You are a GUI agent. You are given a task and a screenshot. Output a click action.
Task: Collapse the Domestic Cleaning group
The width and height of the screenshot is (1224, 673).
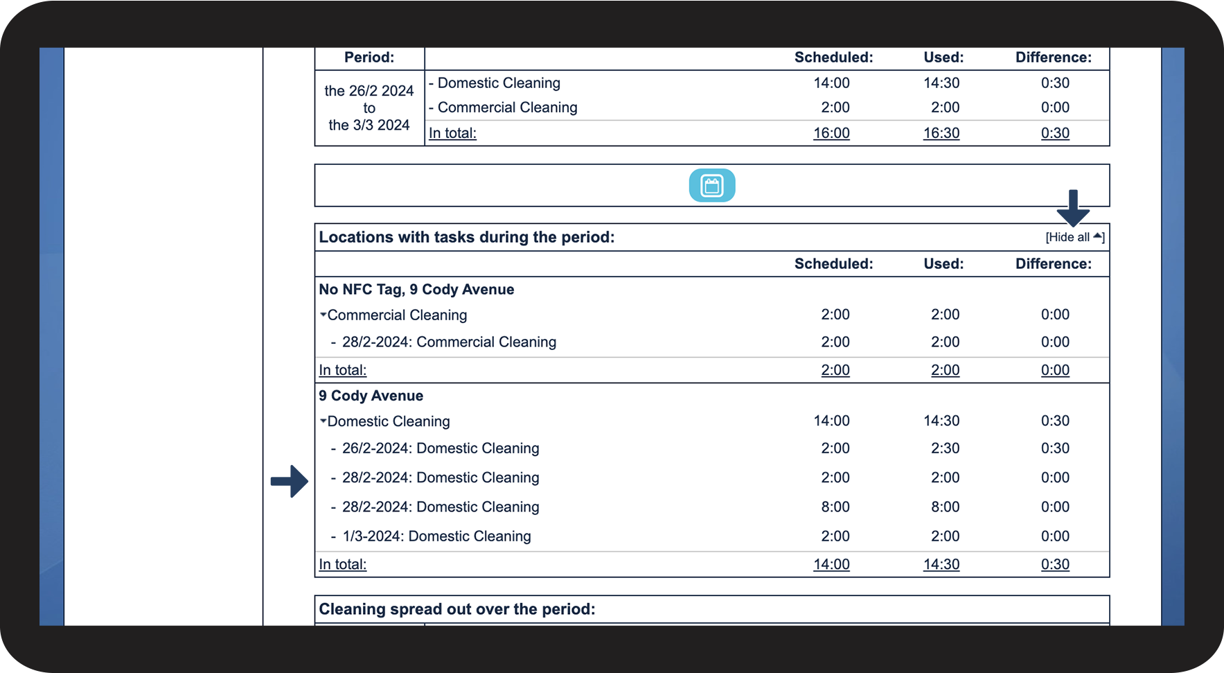tap(384, 421)
